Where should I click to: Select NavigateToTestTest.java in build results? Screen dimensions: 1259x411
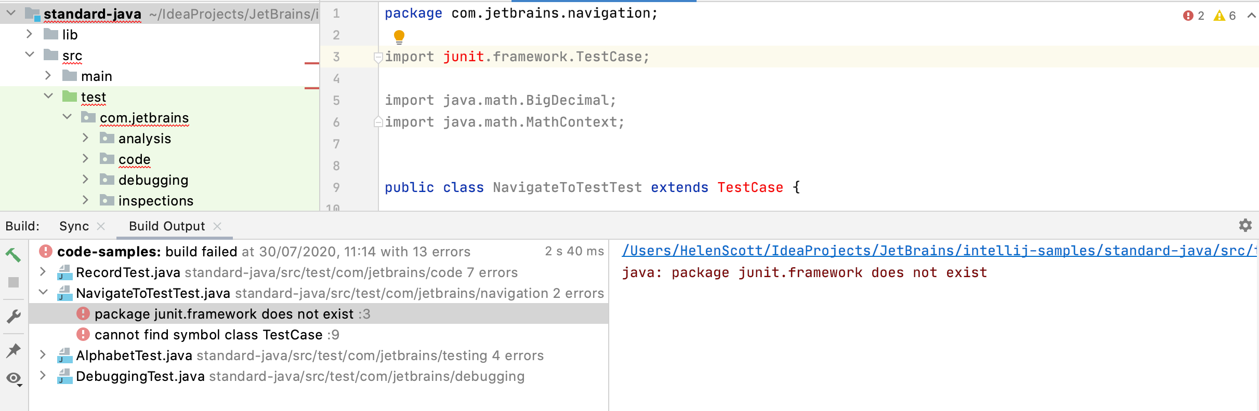(319, 293)
